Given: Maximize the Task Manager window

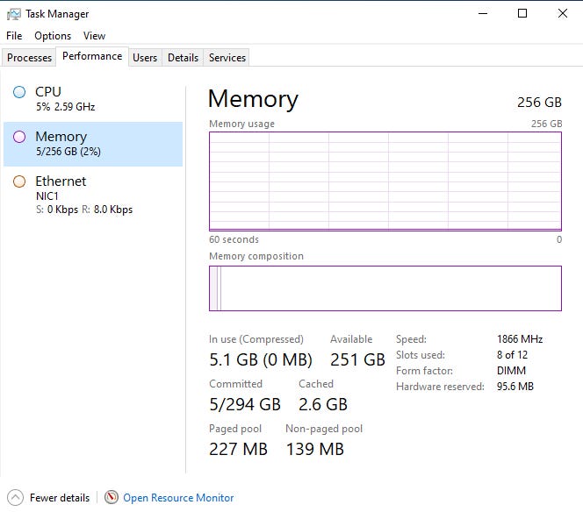Looking at the screenshot, I should [x=522, y=13].
